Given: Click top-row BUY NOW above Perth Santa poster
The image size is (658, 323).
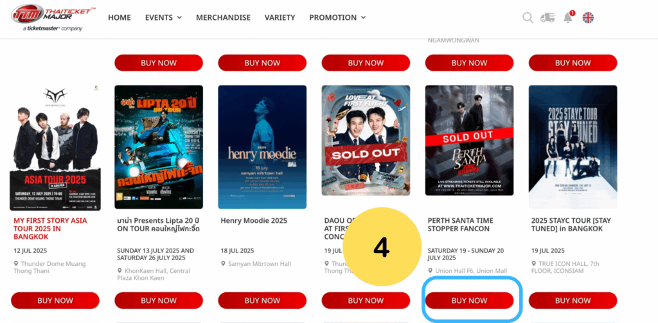Looking at the screenshot, I should pos(469,63).
